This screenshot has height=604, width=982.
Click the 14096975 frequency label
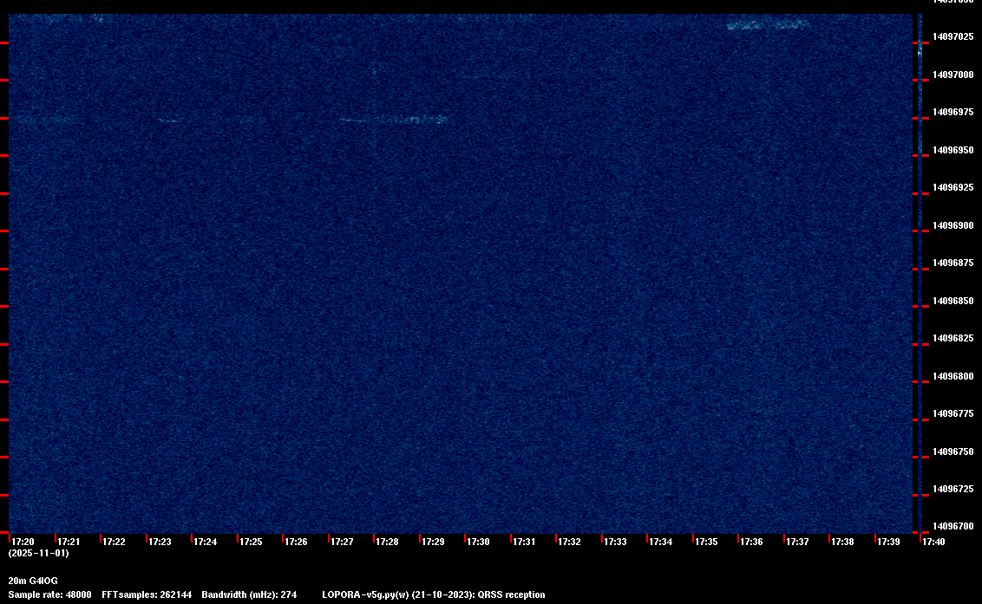953,112
